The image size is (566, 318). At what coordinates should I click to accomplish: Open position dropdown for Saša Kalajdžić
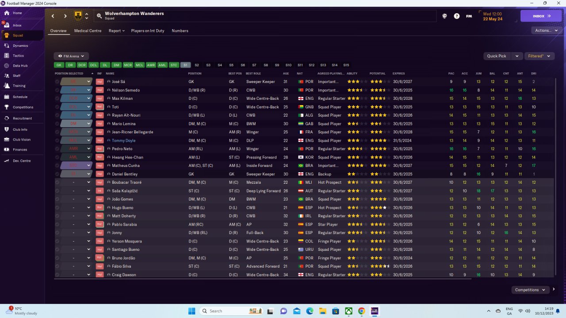point(89,191)
